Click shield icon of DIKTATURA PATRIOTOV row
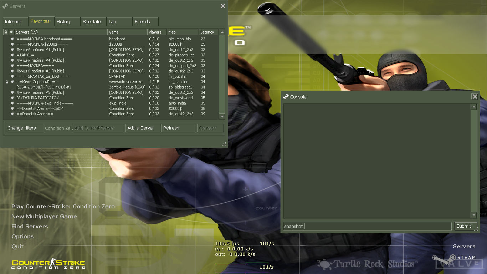Image resolution: width=487 pixels, height=274 pixels. tap(12, 98)
